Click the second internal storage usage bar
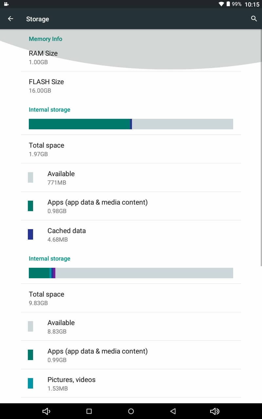Screen dimensions: 262x419 pos(131,273)
